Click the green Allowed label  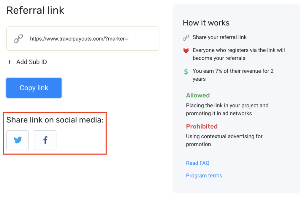pos(198,95)
